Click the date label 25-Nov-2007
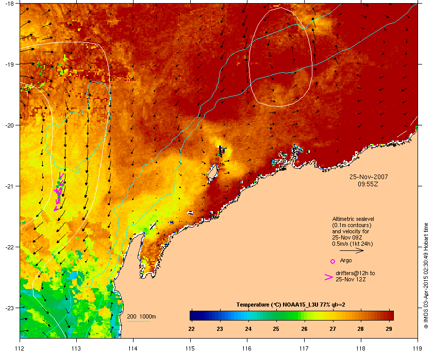Viewport: 433px width, 351px height. 369,177
